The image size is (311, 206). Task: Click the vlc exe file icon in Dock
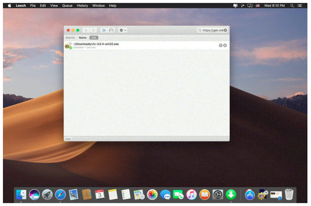coord(263,195)
